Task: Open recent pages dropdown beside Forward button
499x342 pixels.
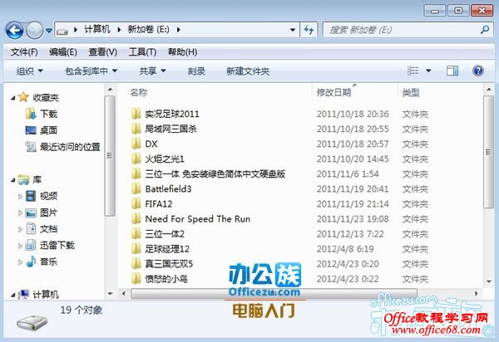Action: tap(49, 31)
